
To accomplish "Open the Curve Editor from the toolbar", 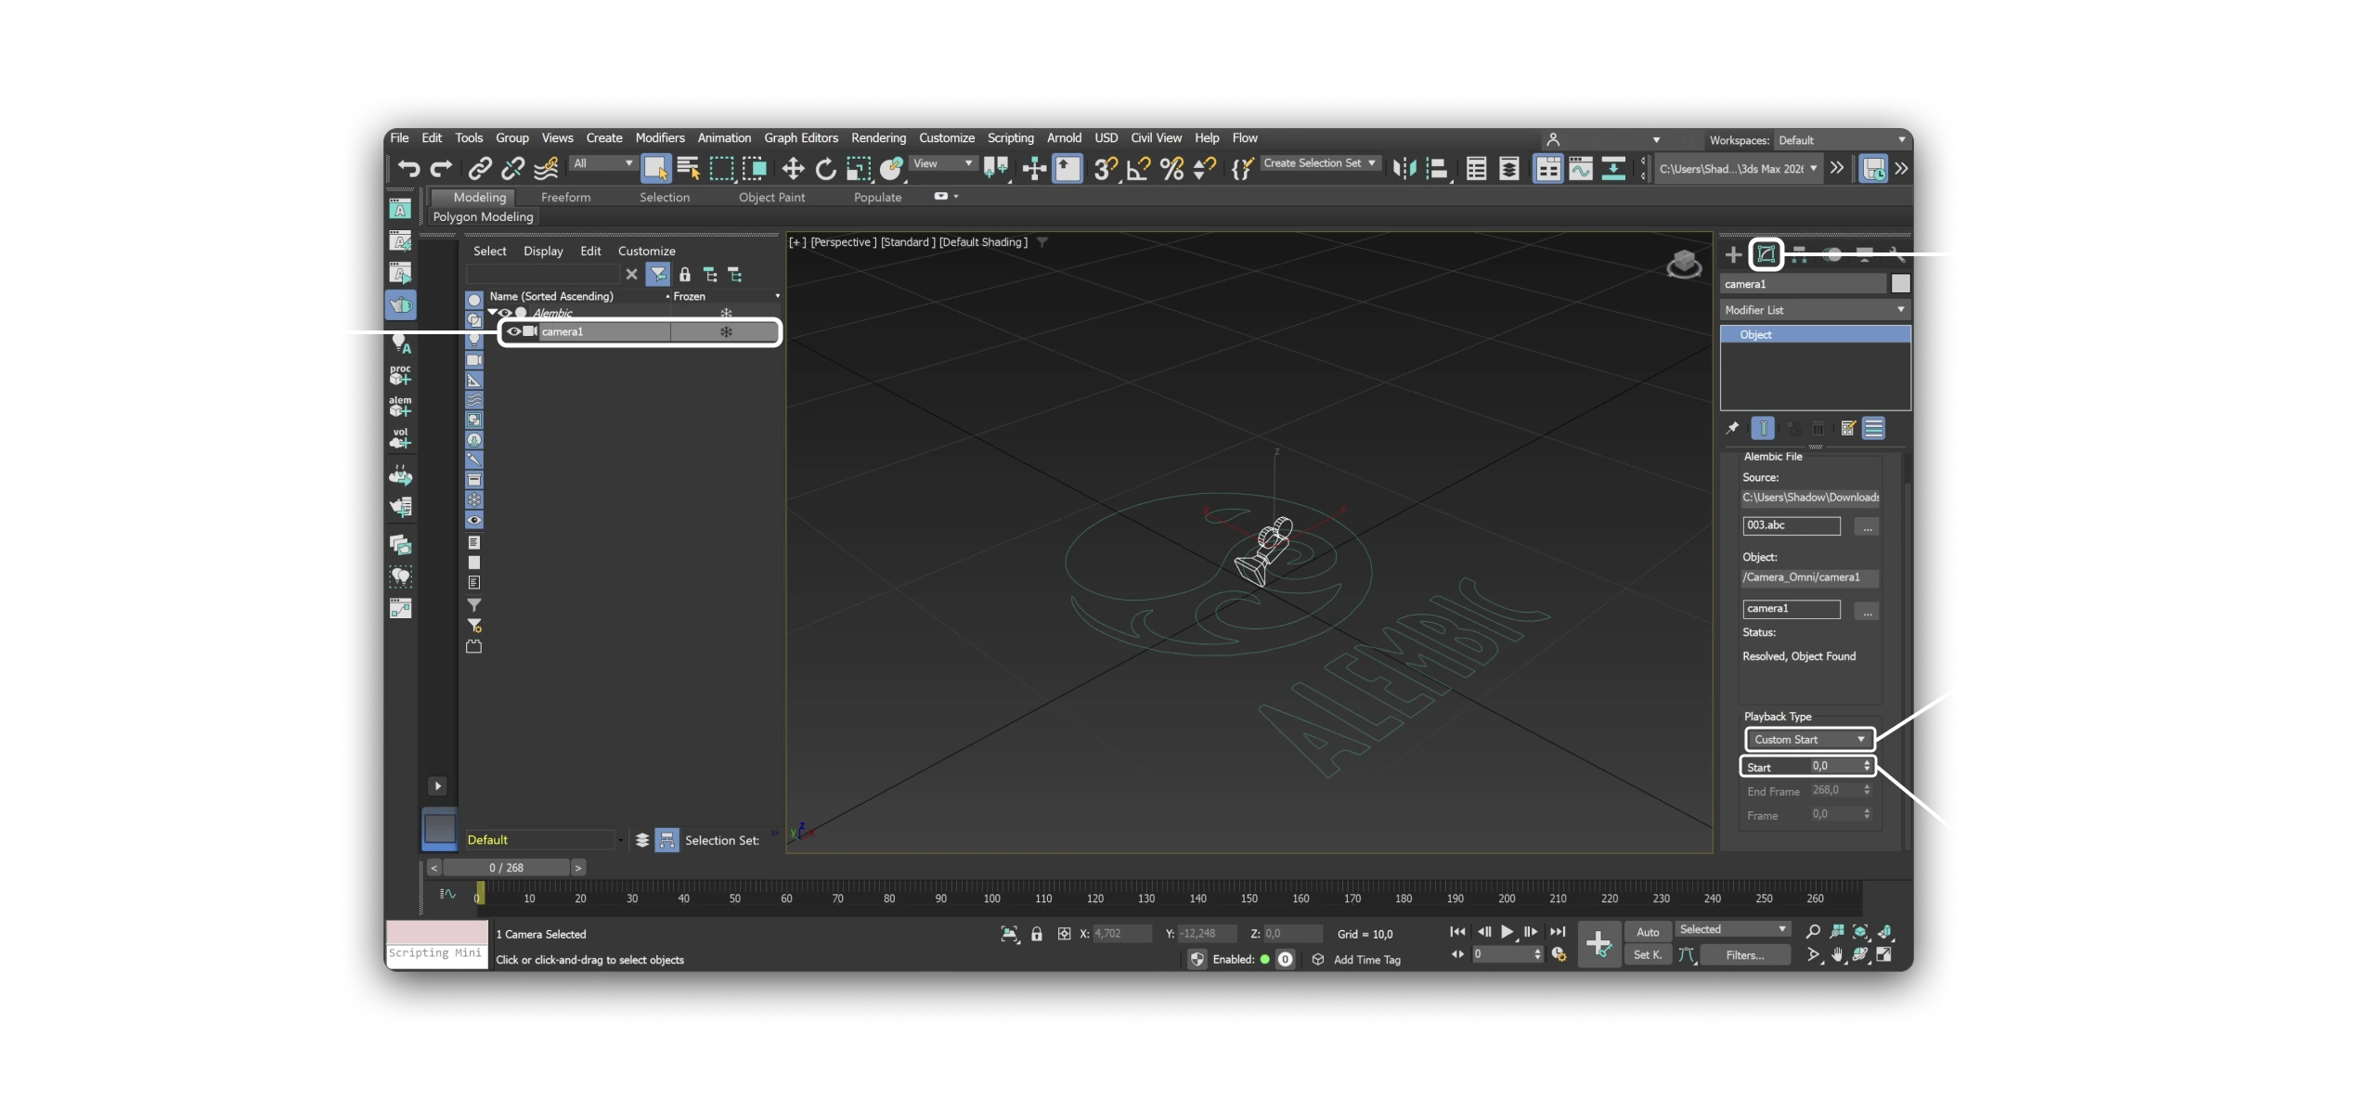I will pos(1580,168).
